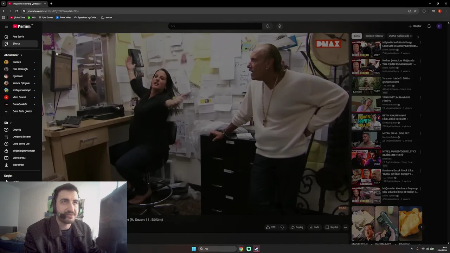
Task: Open more actions ellipsis below video
Action: (346, 227)
